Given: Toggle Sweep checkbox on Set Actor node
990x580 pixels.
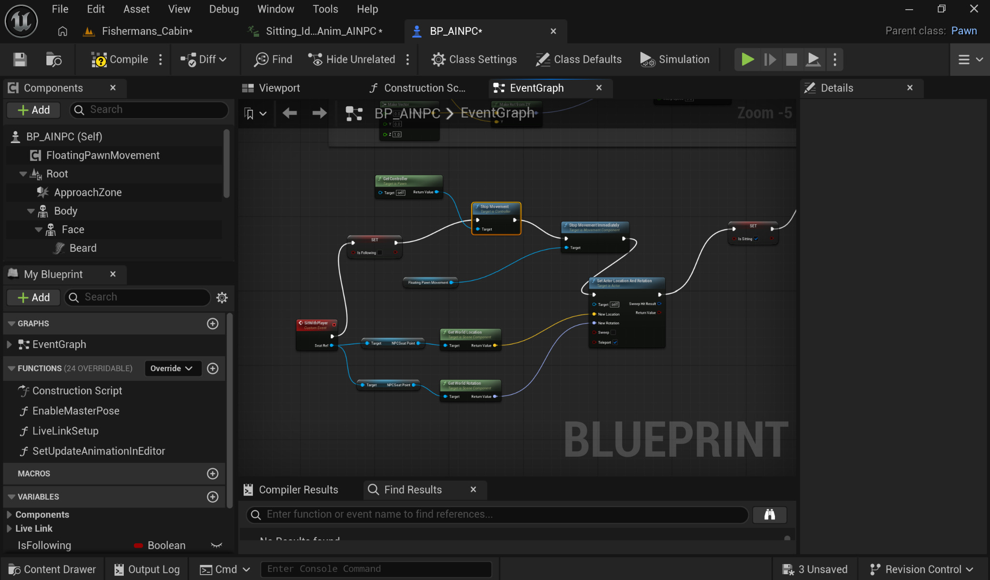Looking at the screenshot, I should 613,333.
